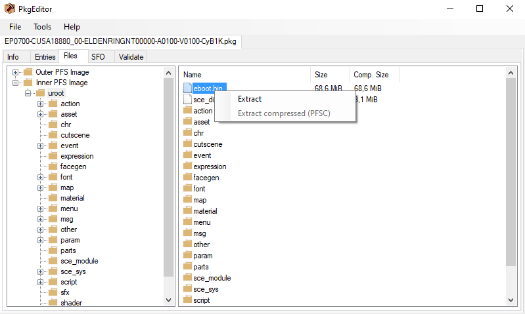This screenshot has width=525, height=314.
Task: Click the uroot folder icon in tree
Action: point(41,93)
